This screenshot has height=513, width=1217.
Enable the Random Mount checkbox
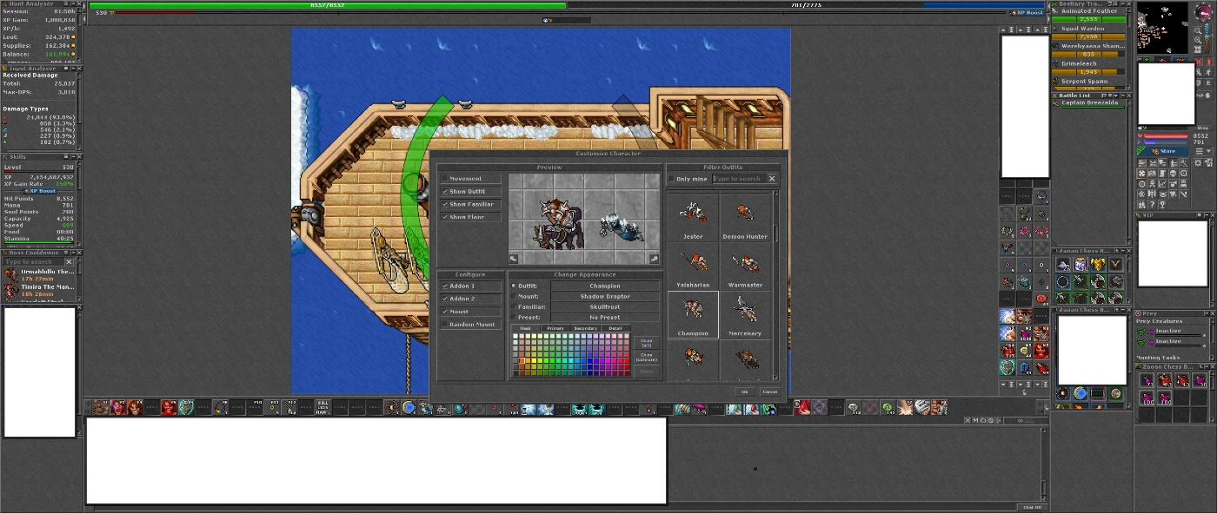point(444,325)
